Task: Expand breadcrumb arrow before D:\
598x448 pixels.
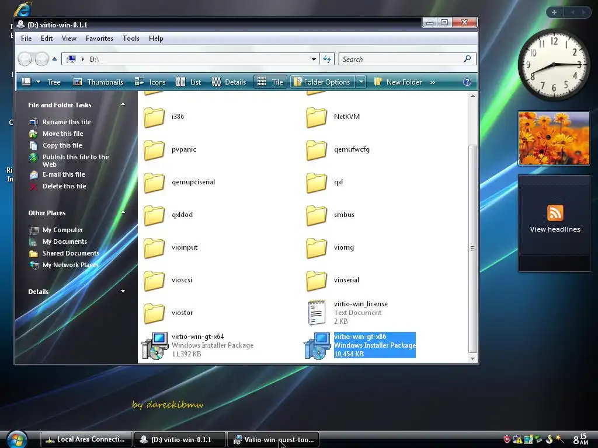Action: [x=83, y=59]
